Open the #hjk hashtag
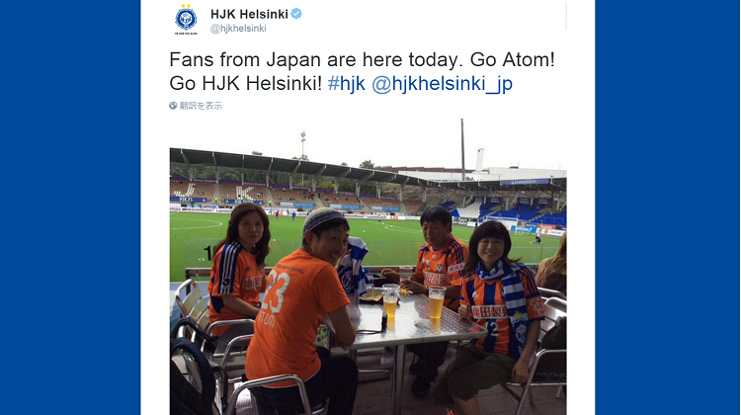The width and height of the screenshot is (741, 415). pos(347,83)
